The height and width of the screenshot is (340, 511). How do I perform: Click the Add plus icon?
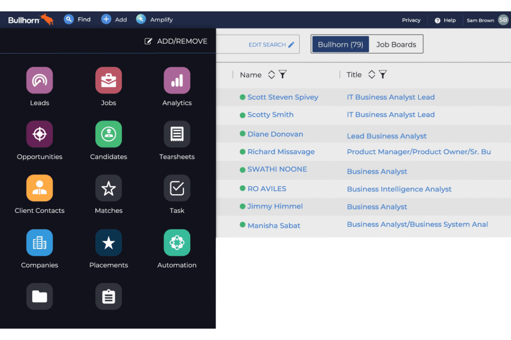(x=106, y=19)
